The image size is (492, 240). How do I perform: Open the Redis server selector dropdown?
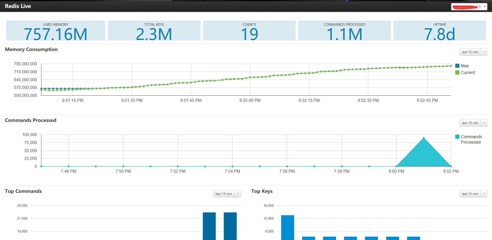[469, 7]
